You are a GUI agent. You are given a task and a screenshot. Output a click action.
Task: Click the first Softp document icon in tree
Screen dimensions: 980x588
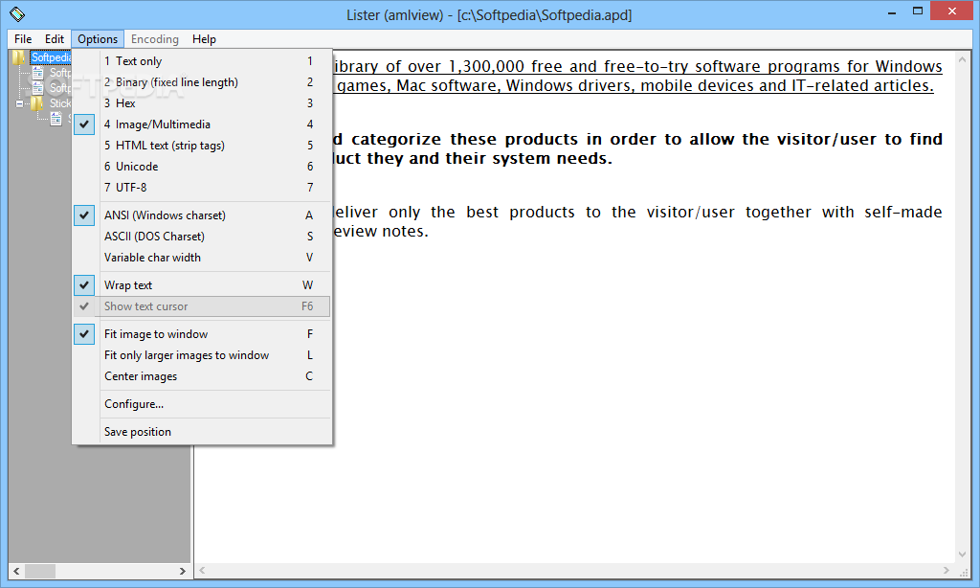click(x=38, y=73)
